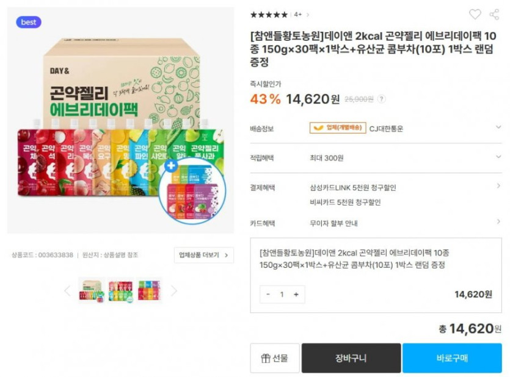
Task: Click the five-star rating icons
Action: coord(269,15)
